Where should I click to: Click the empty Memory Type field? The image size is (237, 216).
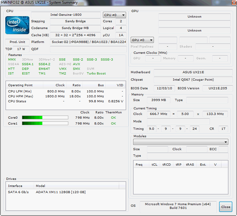[207, 100]
